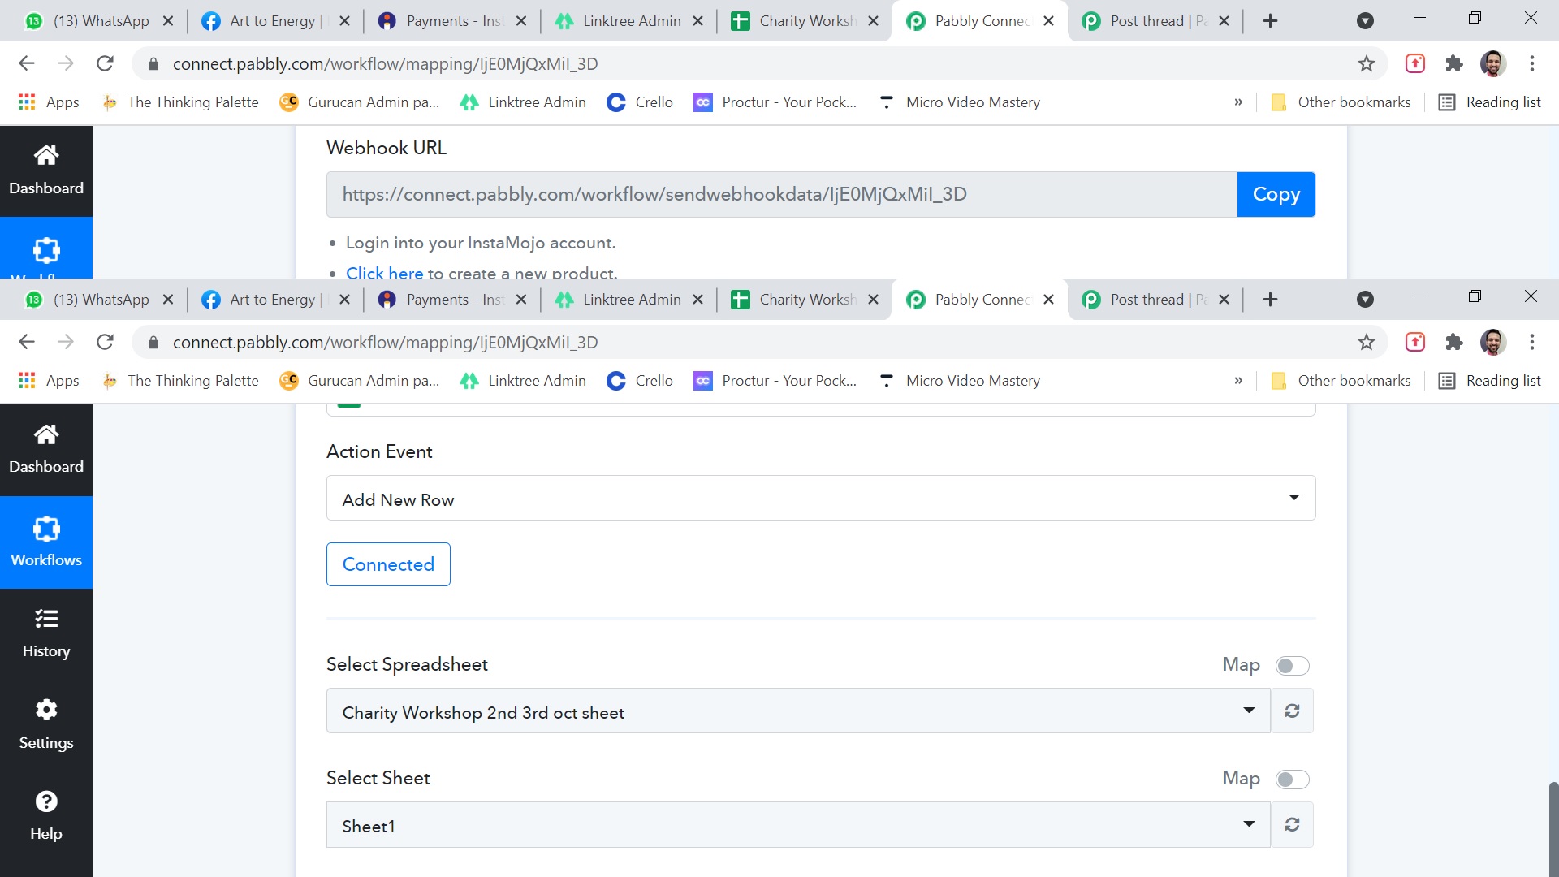Open Crello bookmark in the lower window
The height and width of the screenshot is (877, 1559).
tap(640, 381)
